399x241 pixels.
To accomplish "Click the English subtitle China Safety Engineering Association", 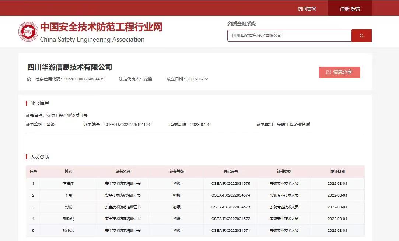I will 92,39.
